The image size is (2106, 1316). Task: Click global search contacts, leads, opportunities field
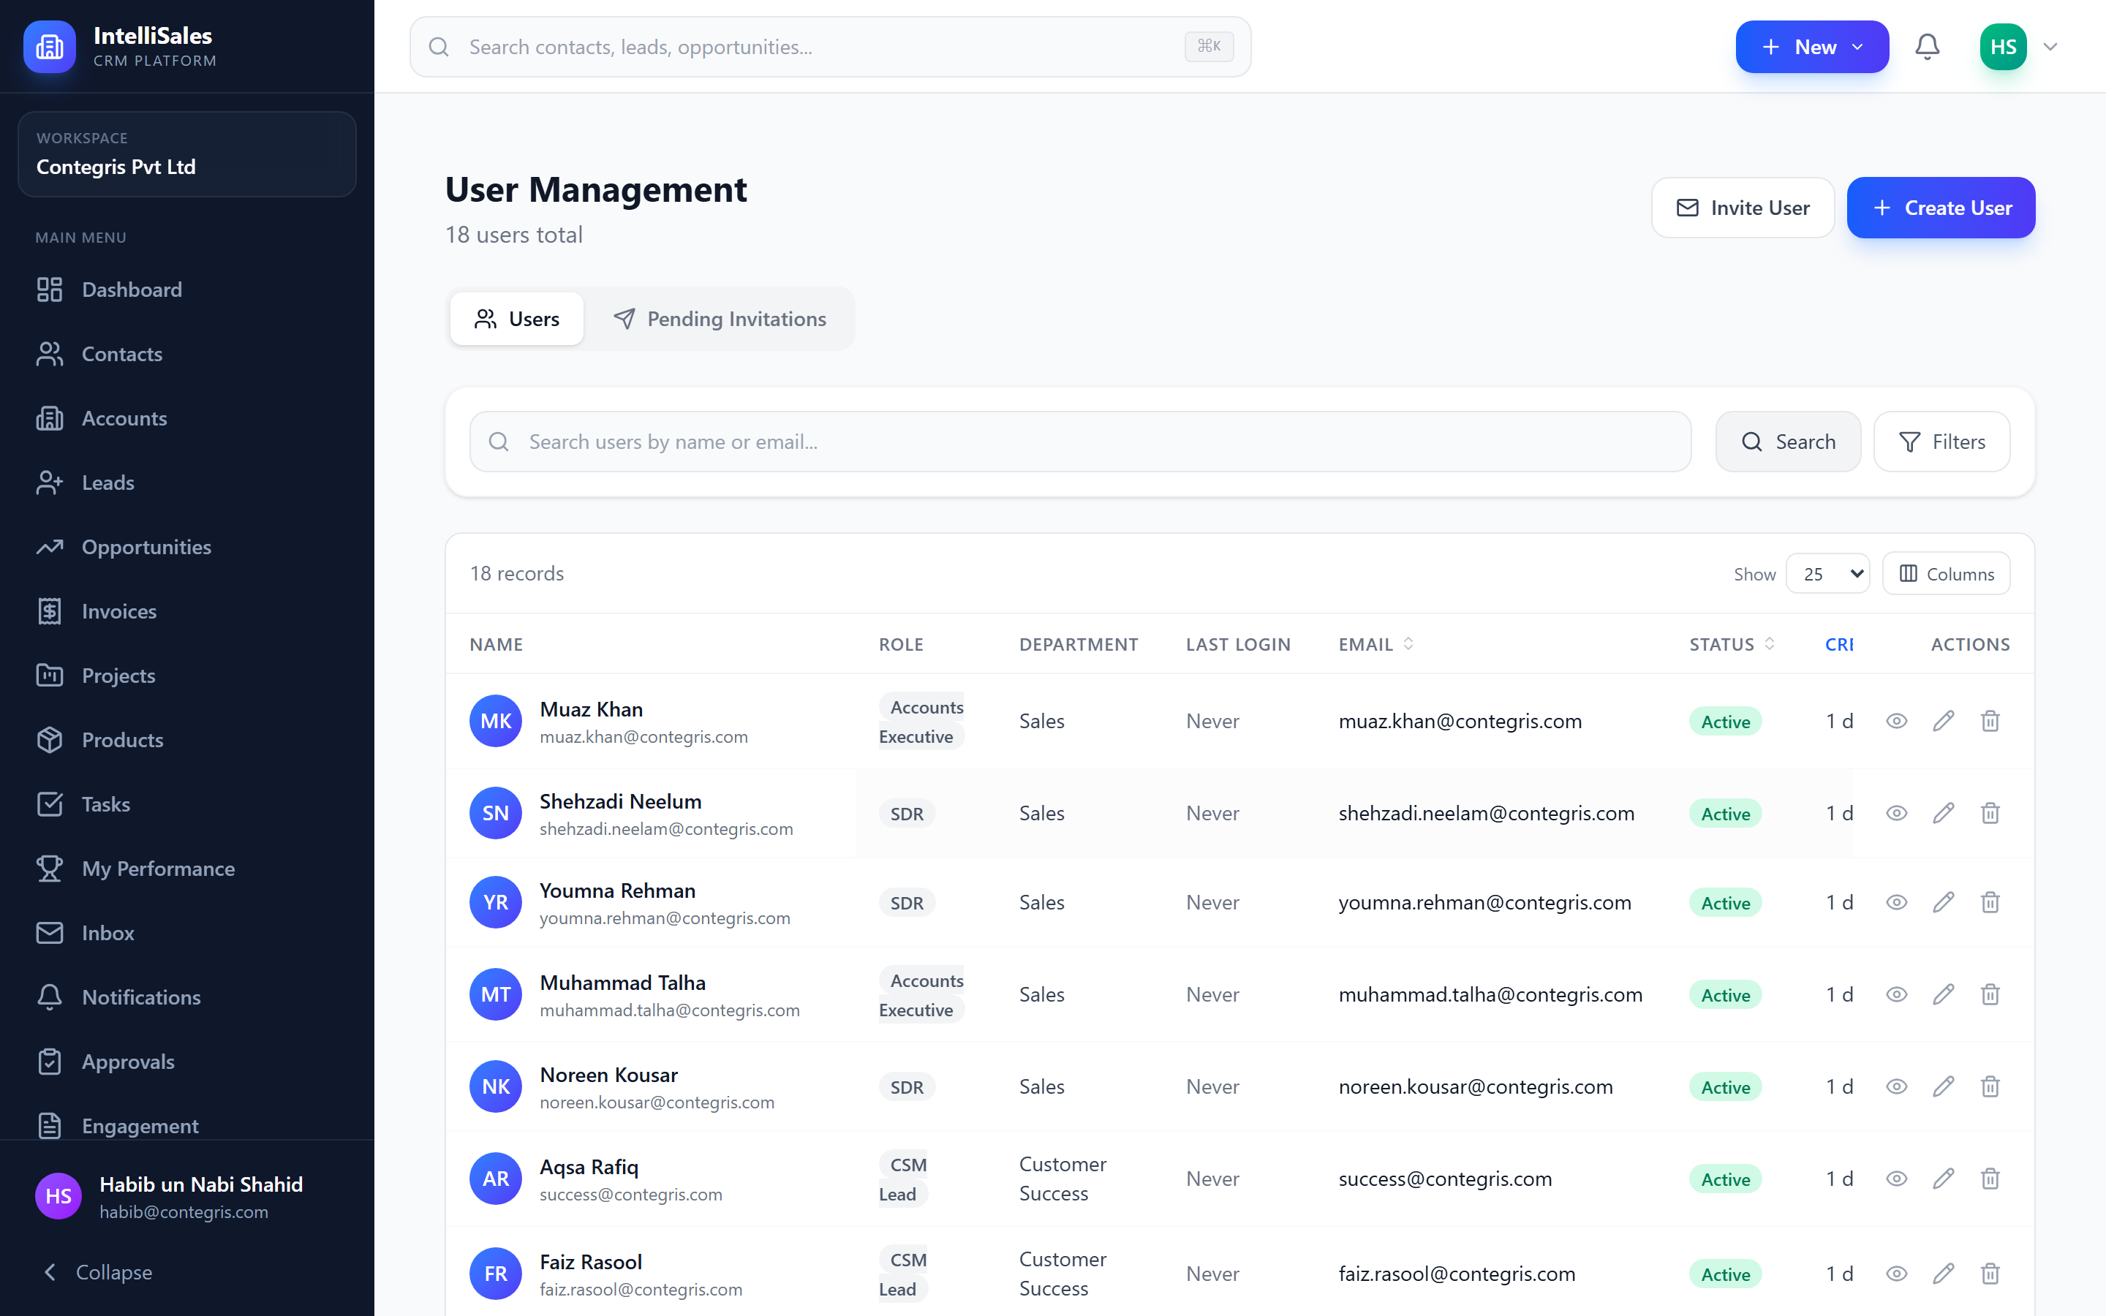[x=830, y=47]
